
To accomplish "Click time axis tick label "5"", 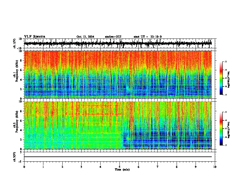I will (x=119, y=167).
